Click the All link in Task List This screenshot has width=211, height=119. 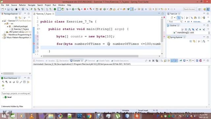click(x=188, y=21)
